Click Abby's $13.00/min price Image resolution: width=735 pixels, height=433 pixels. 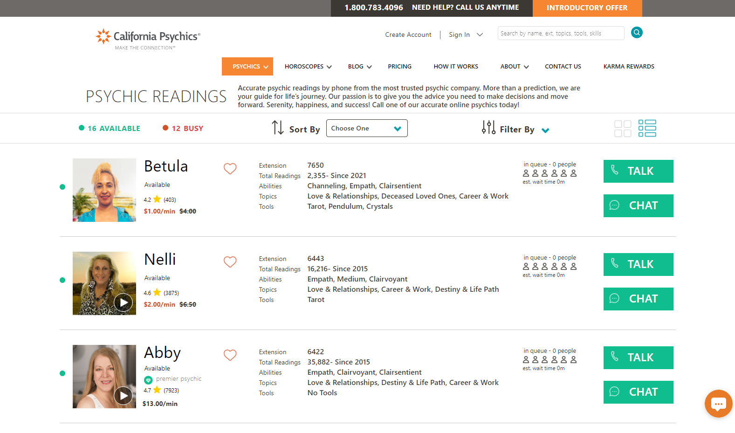(160, 404)
